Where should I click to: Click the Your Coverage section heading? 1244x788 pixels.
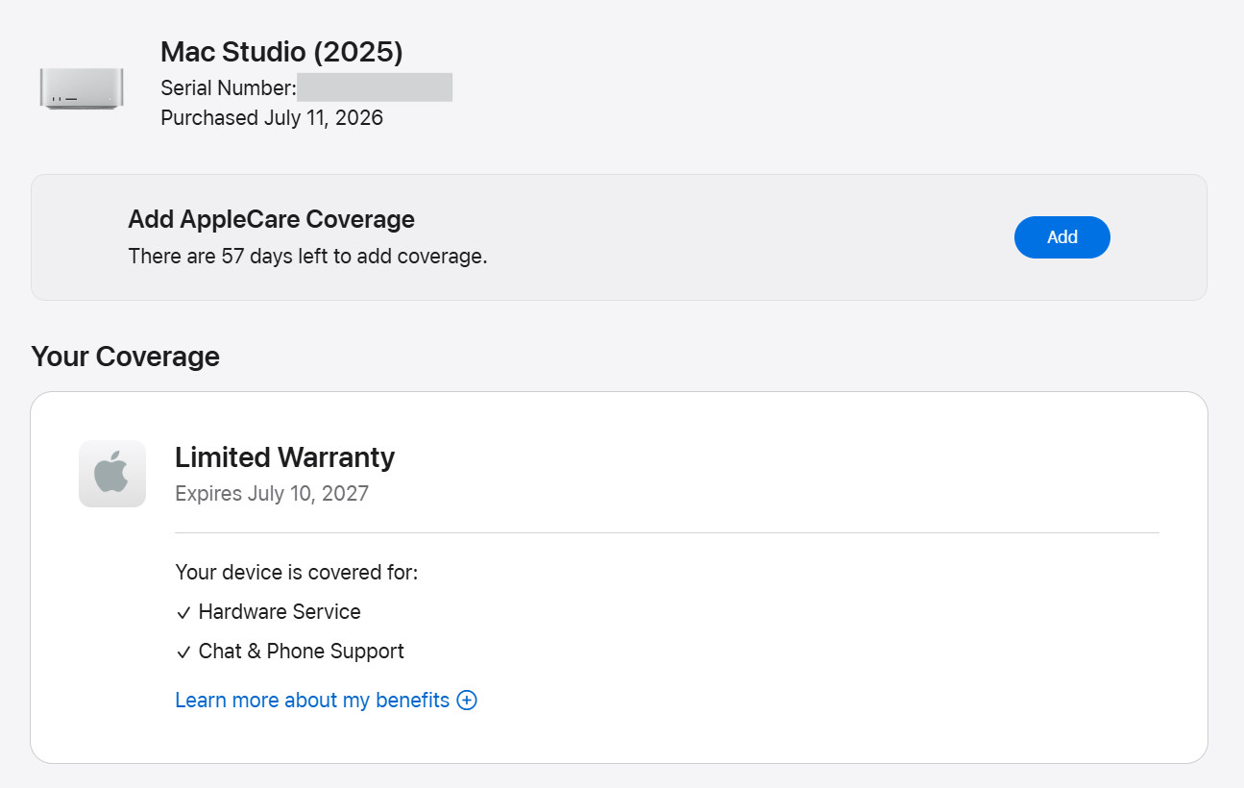[125, 357]
